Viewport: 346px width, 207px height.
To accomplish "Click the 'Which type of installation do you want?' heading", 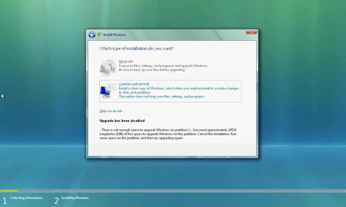I will [x=137, y=49].
